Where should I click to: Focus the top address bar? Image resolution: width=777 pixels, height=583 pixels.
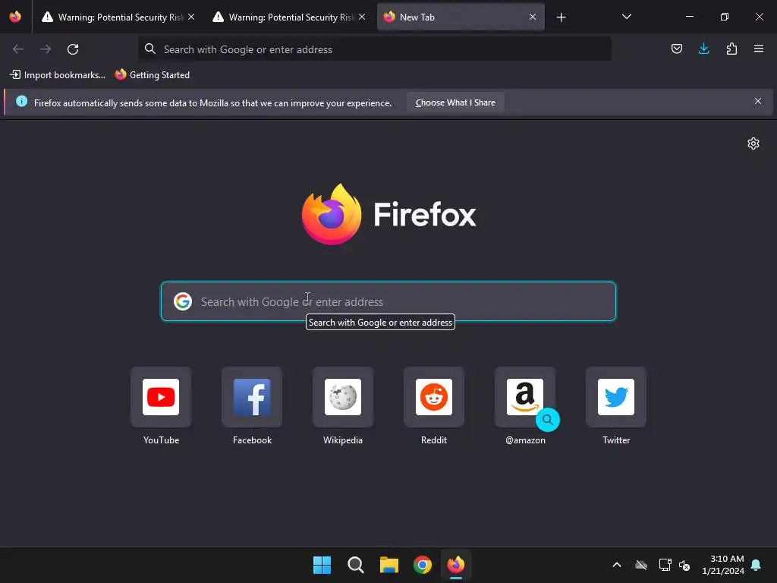click(x=374, y=49)
